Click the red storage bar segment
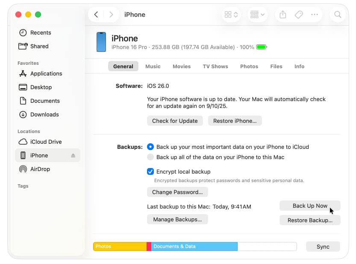The image size is (356, 264). pyautogui.click(x=149, y=247)
